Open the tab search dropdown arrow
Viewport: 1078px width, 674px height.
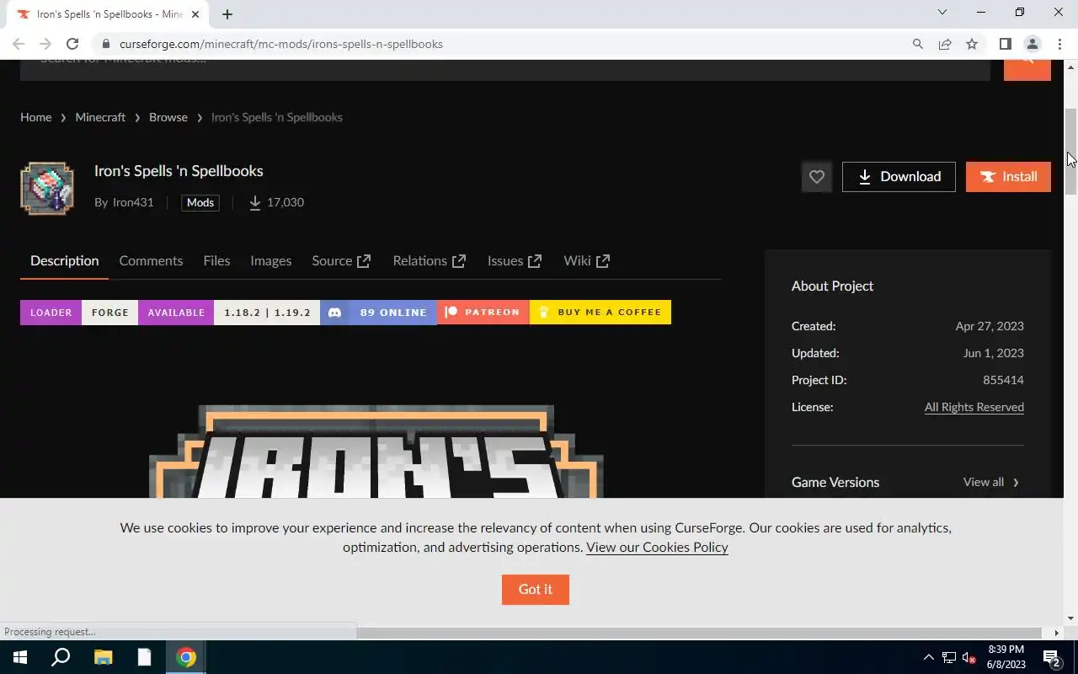(x=942, y=12)
